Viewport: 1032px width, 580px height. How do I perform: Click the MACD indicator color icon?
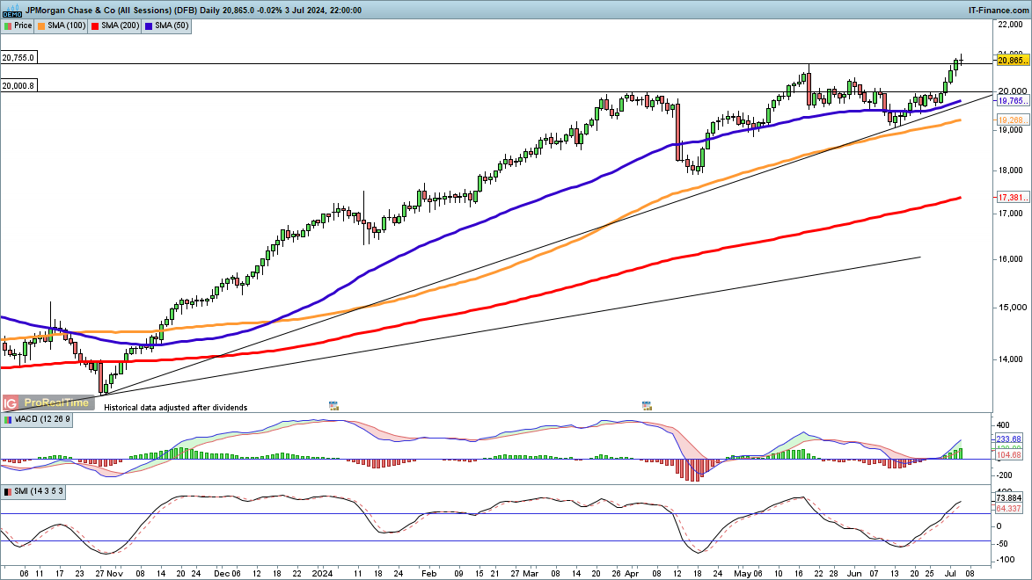coord(8,420)
